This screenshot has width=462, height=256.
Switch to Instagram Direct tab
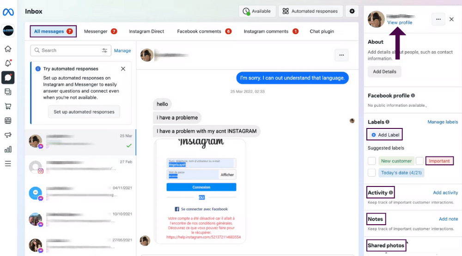(x=146, y=31)
